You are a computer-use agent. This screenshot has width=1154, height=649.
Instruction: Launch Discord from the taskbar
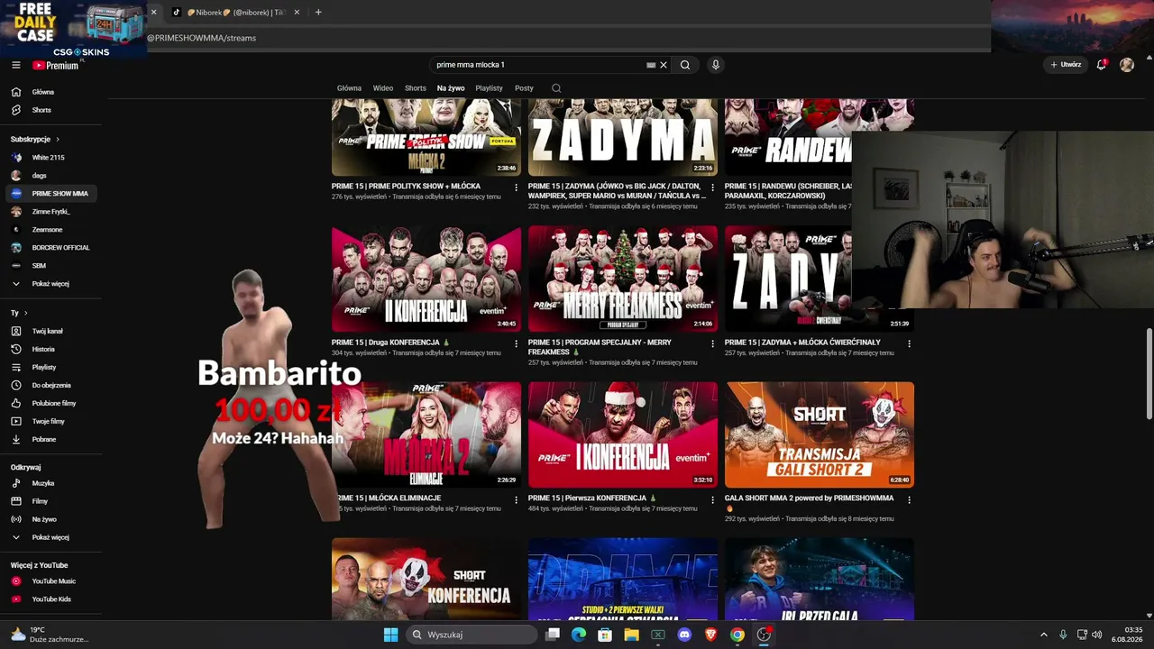tap(684, 635)
